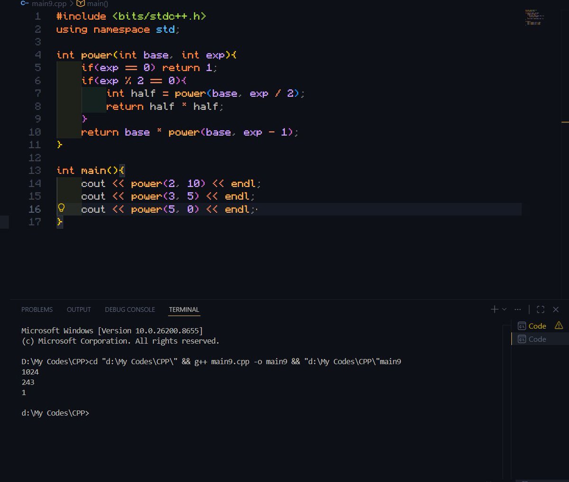569x482 pixels.
Task: Click the lightbulb code action icon
Action: tap(61, 208)
